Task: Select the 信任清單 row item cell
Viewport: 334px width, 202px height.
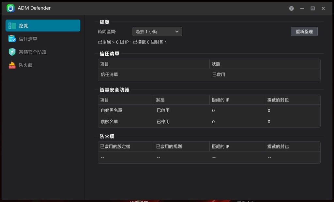Action: (x=109, y=74)
